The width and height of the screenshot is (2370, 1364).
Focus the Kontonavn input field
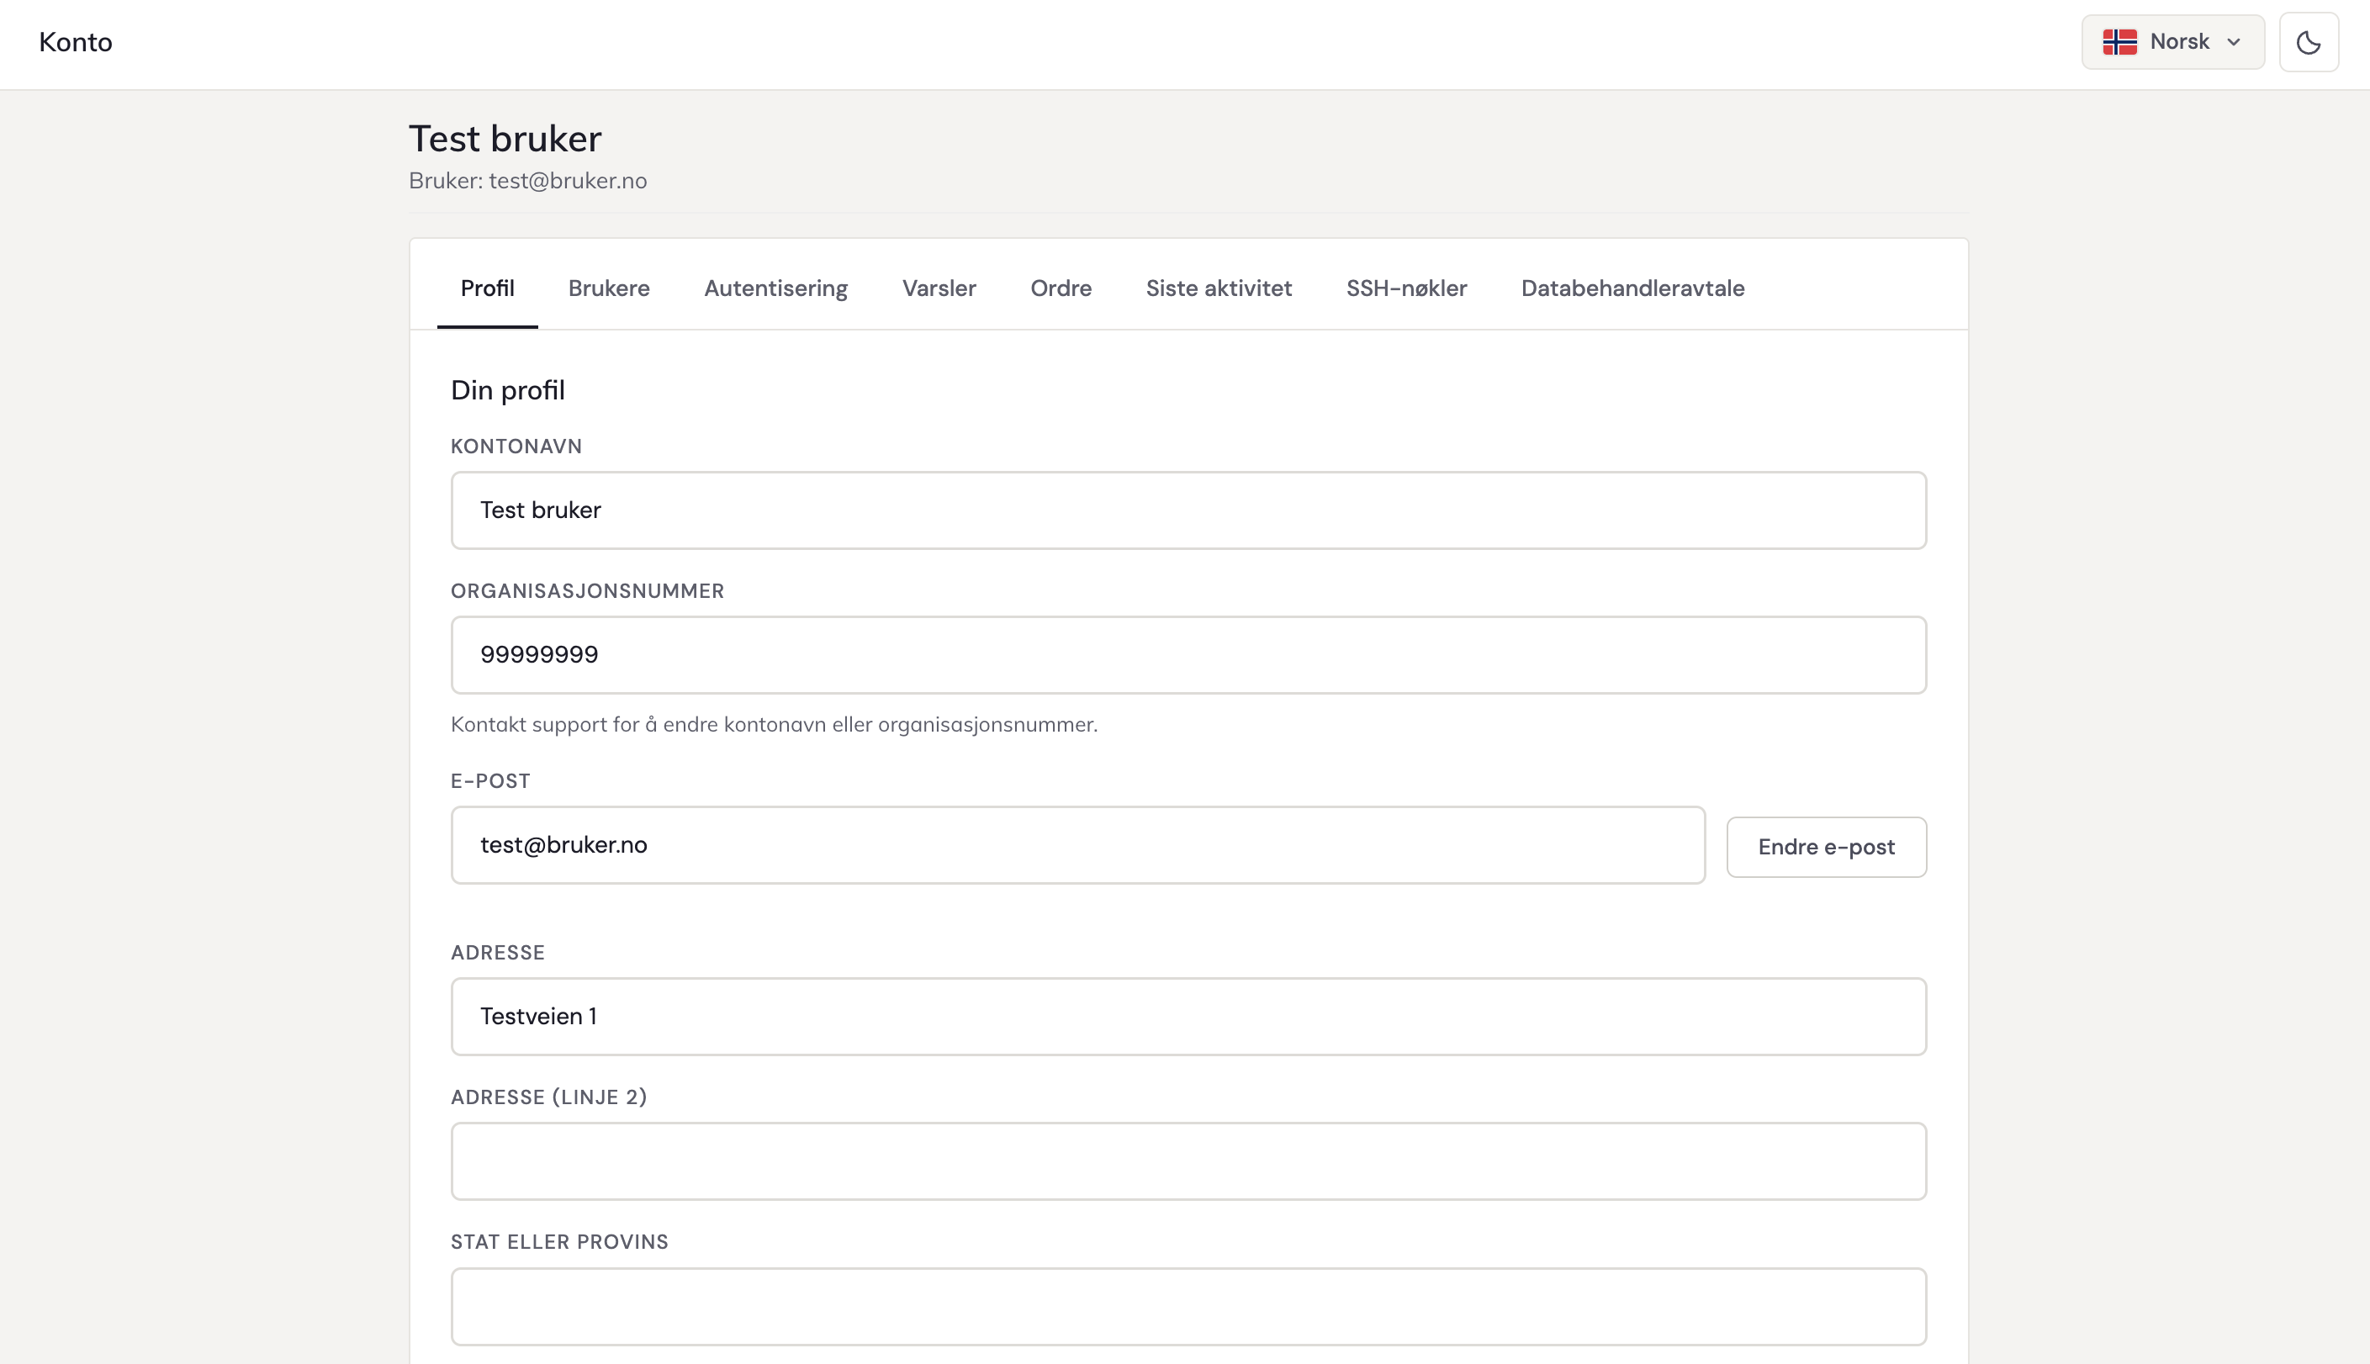pyautogui.click(x=1188, y=510)
